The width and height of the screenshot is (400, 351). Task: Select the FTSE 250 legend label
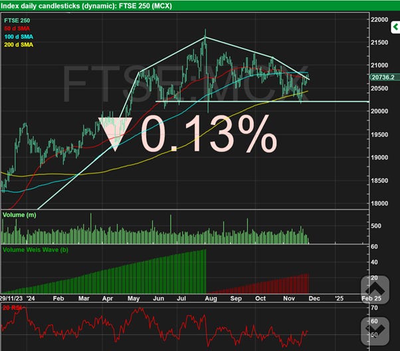(17, 21)
